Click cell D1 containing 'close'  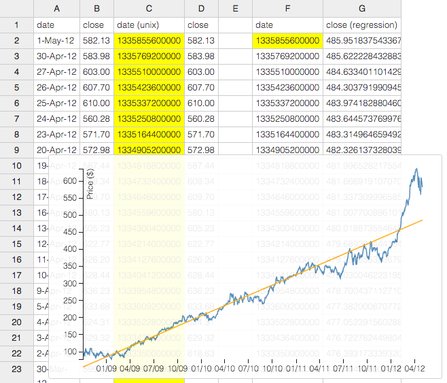(x=202, y=25)
